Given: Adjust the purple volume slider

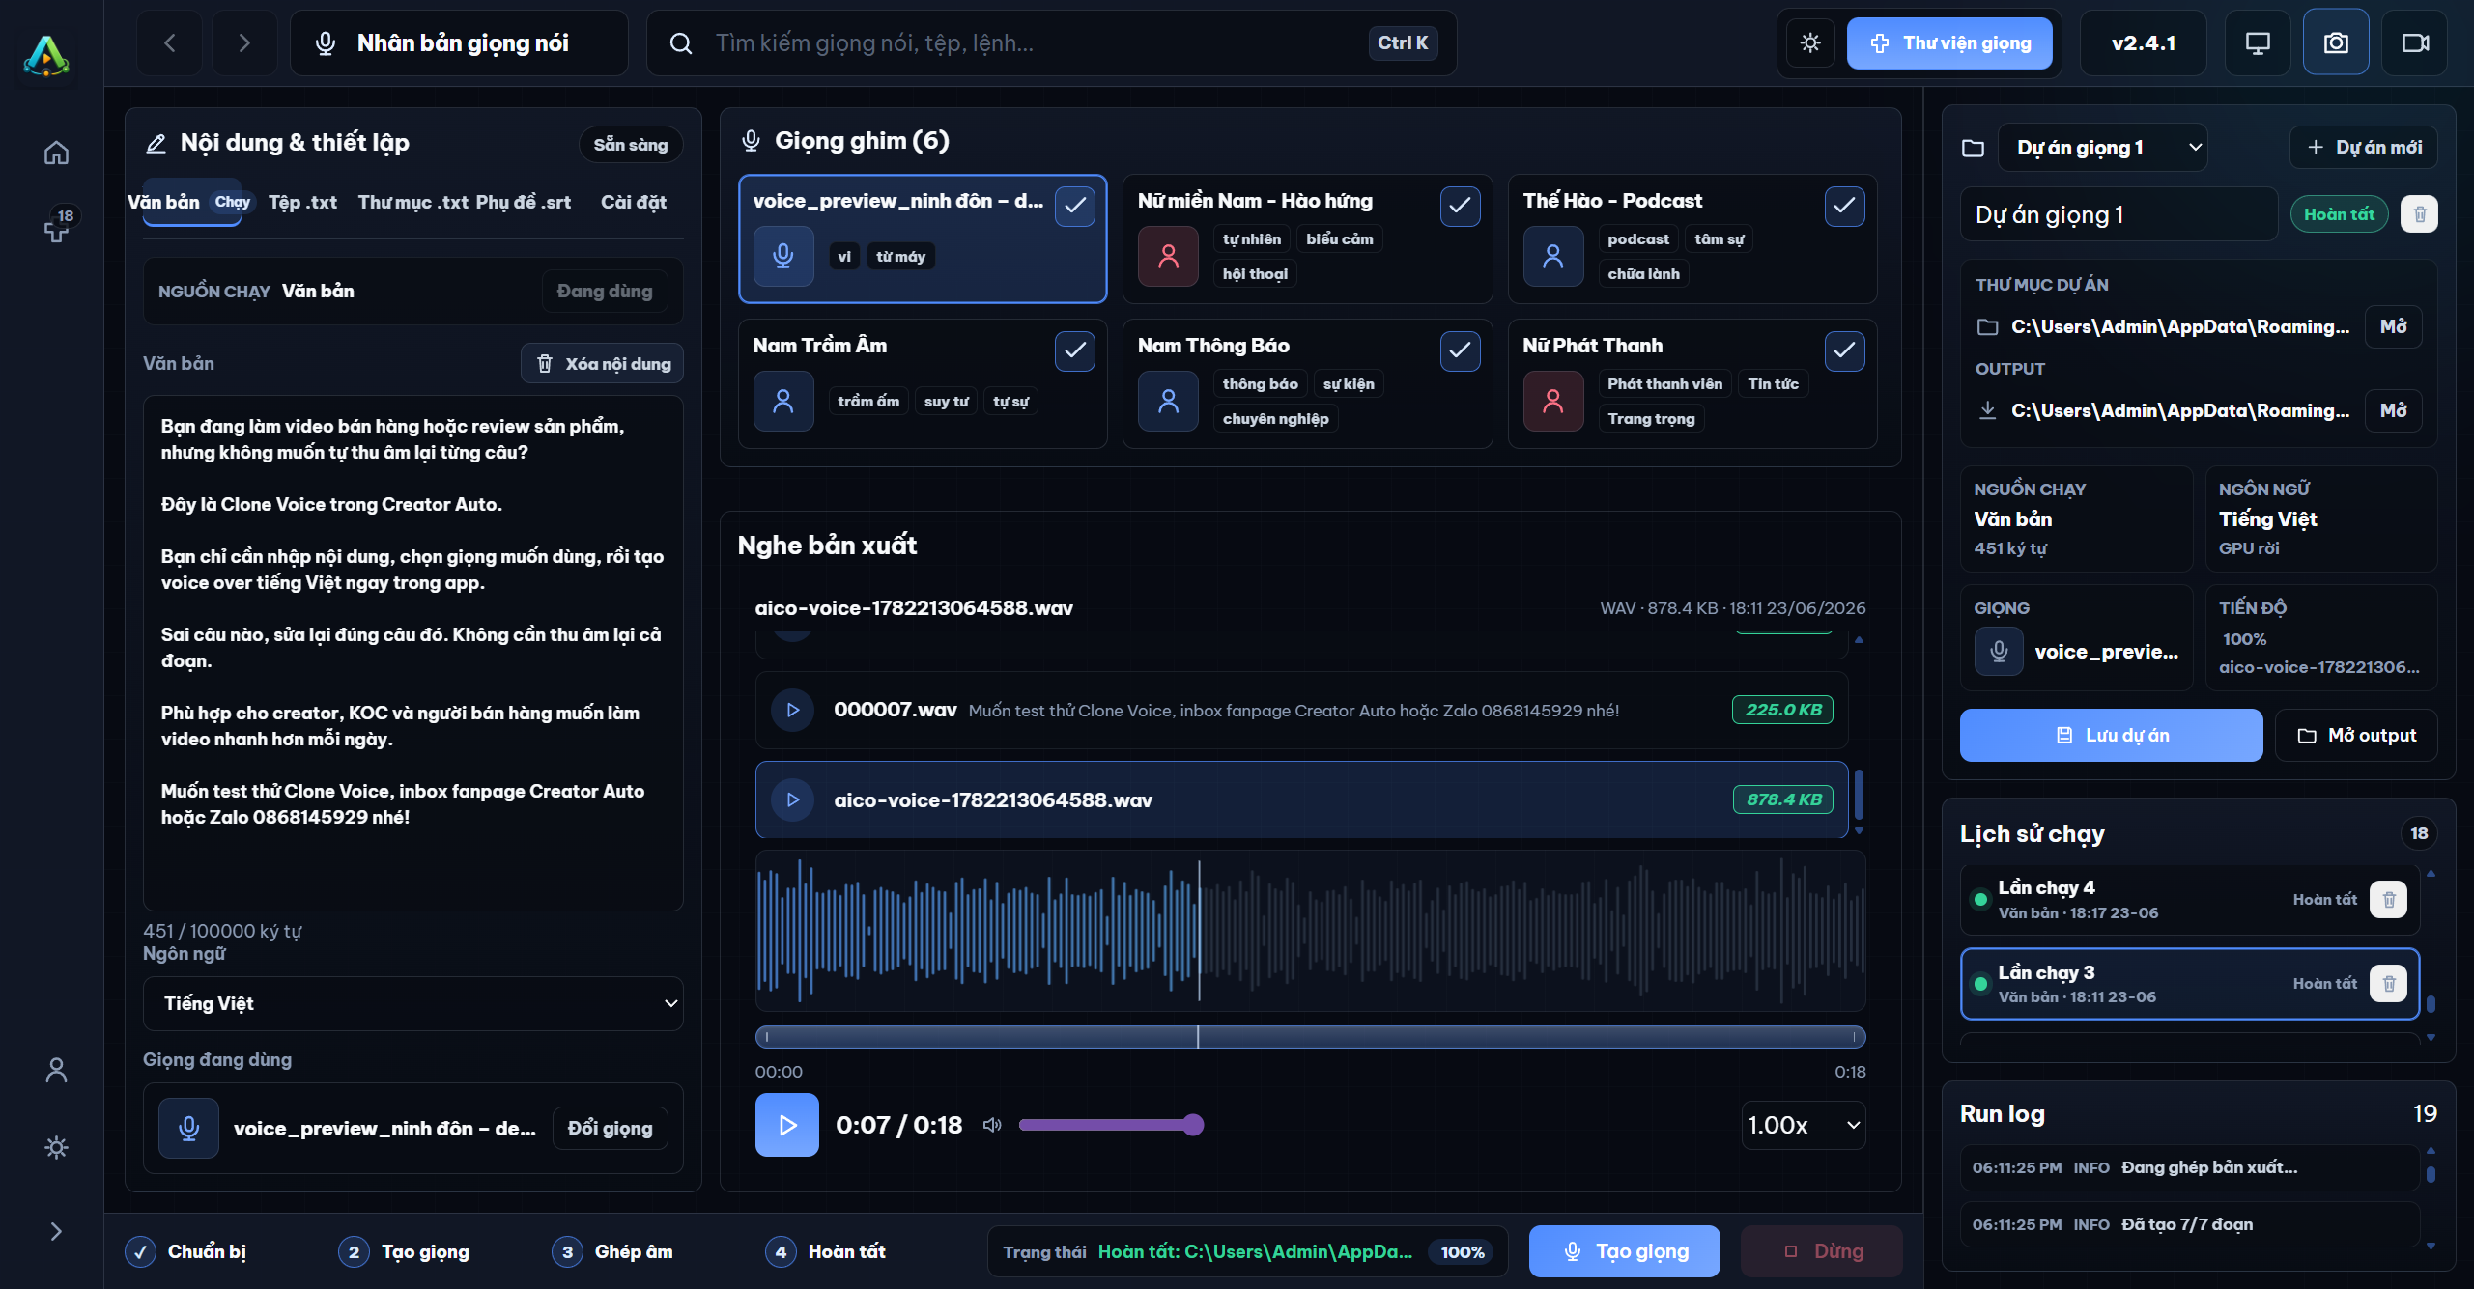Looking at the screenshot, I should tap(1111, 1125).
